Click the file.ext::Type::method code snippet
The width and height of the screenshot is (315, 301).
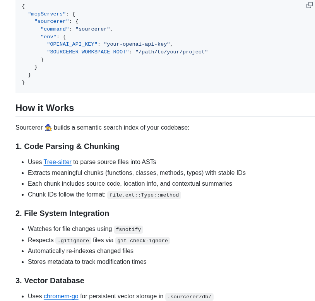144,195
